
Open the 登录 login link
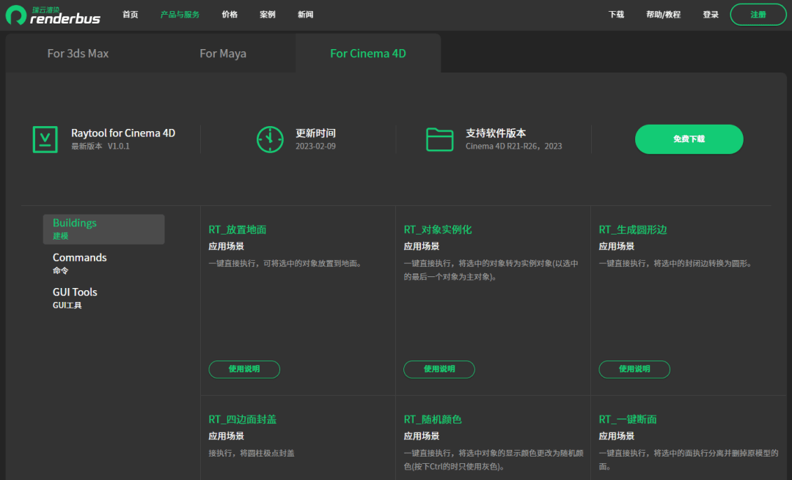click(x=711, y=15)
